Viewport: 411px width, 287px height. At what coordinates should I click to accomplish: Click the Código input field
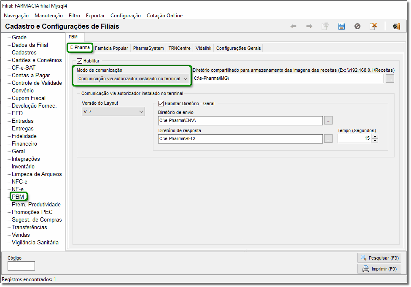[21, 266]
